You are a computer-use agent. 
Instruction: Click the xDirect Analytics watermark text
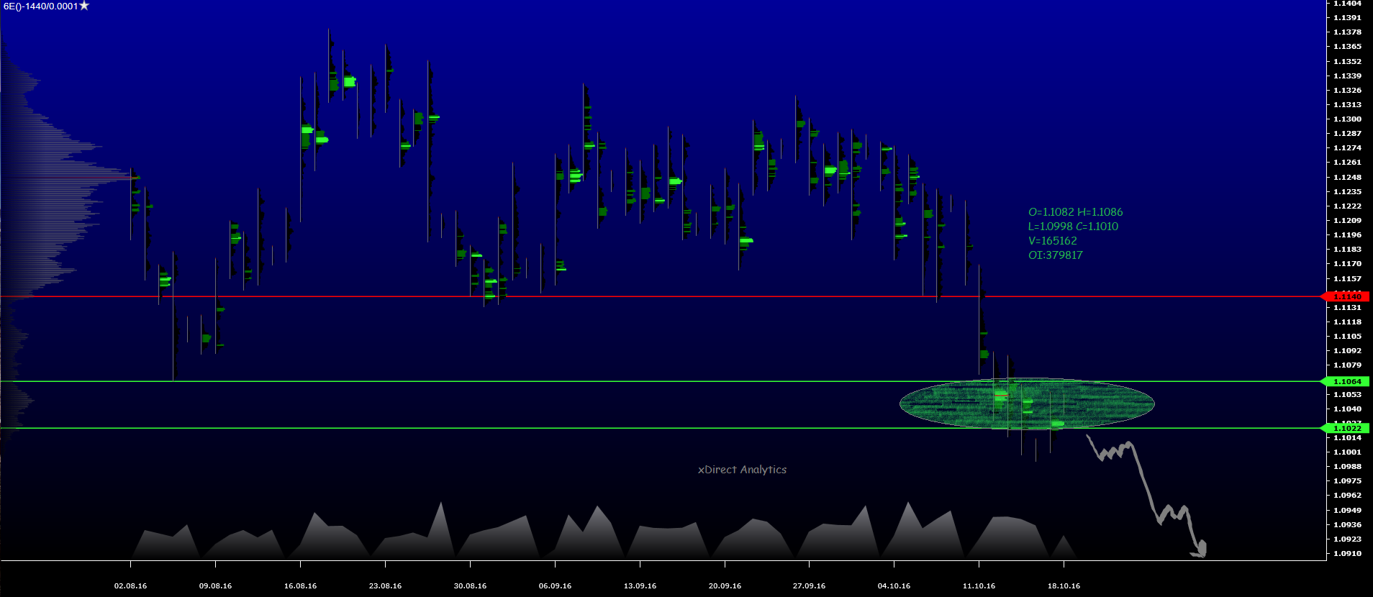pos(742,470)
